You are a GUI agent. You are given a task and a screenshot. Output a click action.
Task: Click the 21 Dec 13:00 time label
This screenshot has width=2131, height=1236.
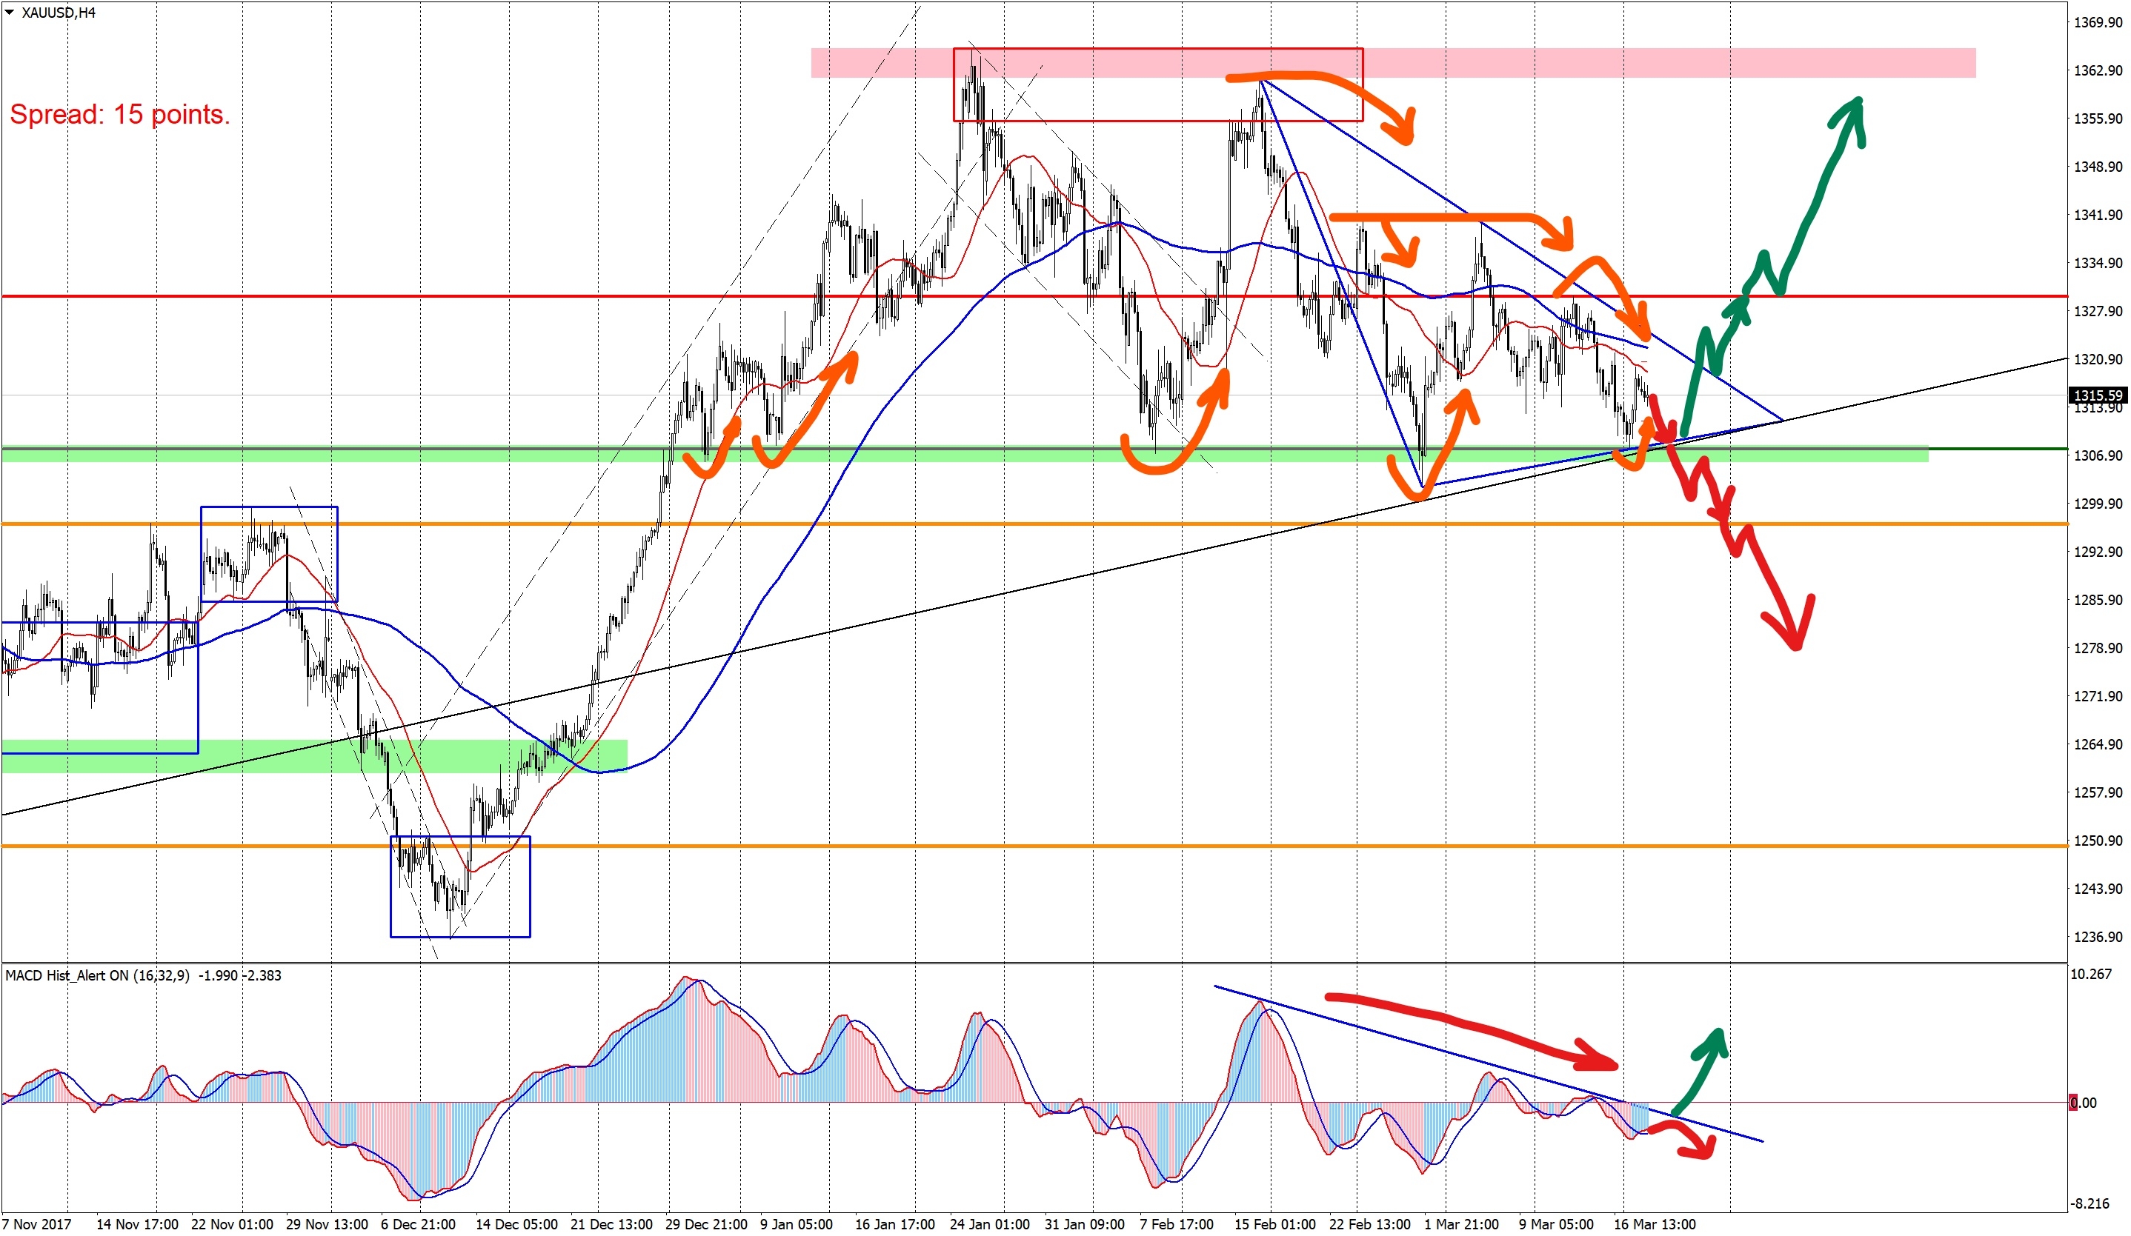click(x=611, y=1225)
